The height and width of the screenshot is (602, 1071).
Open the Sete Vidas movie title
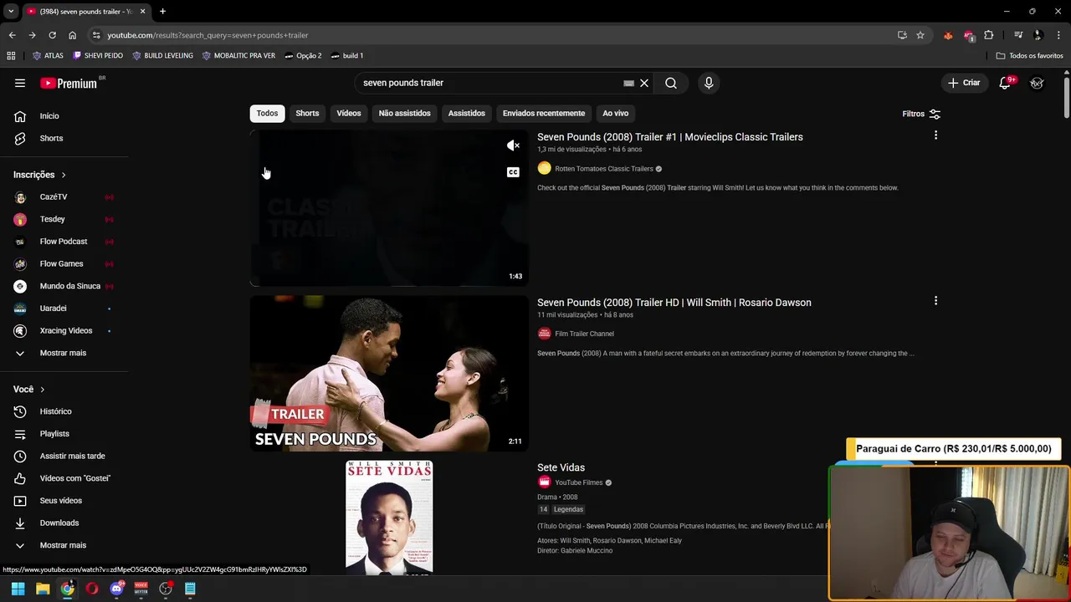click(x=561, y=467)
